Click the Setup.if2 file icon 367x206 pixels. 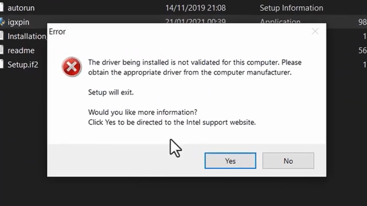(1, 65)
